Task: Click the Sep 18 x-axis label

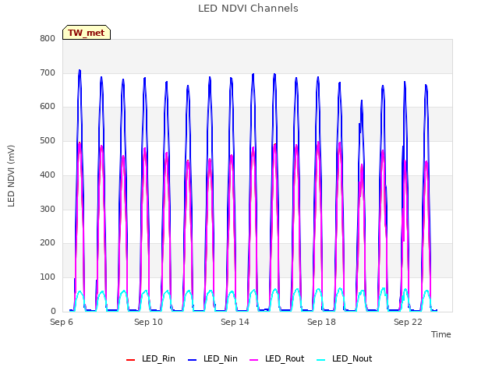Action: pos(321,322)
